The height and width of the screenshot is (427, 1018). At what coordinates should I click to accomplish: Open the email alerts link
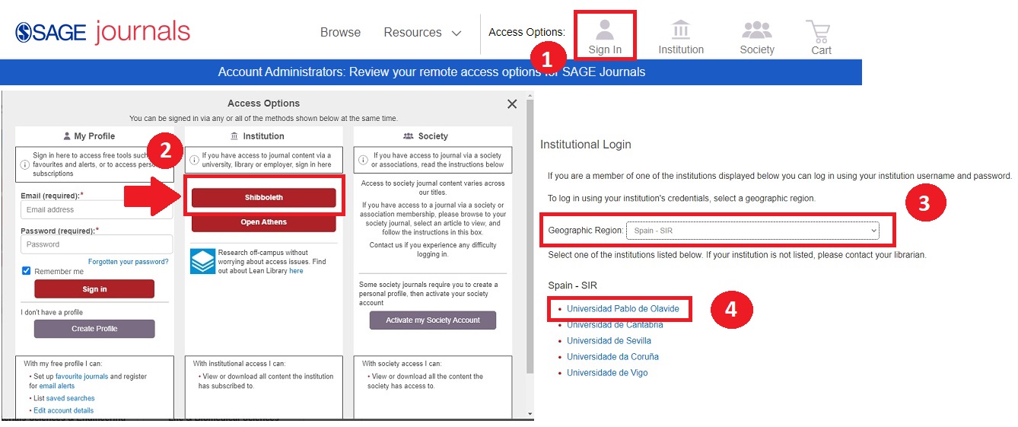click(x=59, y=386)
